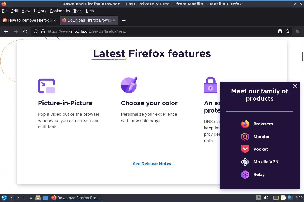Image resolution: width=304 pixels, height=202 pixels.
Task: Select Download Firefox taskbar window button
Action: tap(76, 198)
